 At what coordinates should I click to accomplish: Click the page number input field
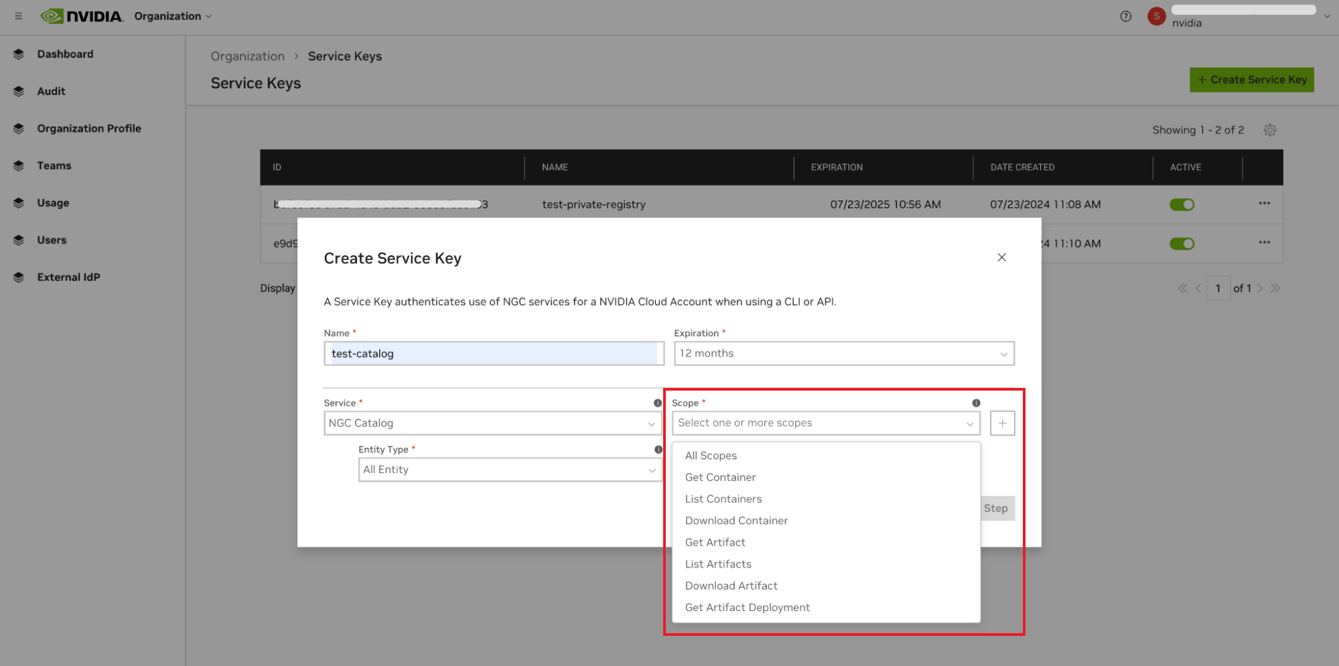(1218, 288)
